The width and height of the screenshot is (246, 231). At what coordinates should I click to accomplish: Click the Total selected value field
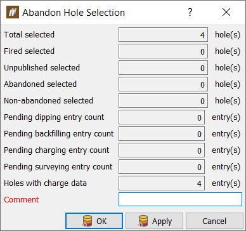click(x=163, y=34)
